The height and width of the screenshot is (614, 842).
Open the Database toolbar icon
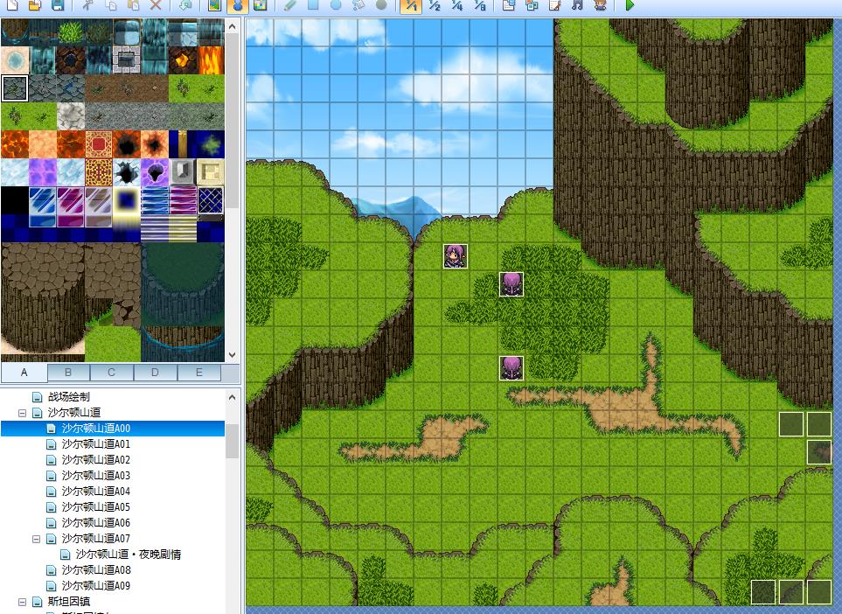point(509,5)
